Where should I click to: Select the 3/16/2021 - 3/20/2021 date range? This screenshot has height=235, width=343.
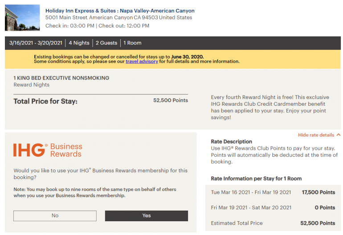pyautogui.click(x=36, y=43)
